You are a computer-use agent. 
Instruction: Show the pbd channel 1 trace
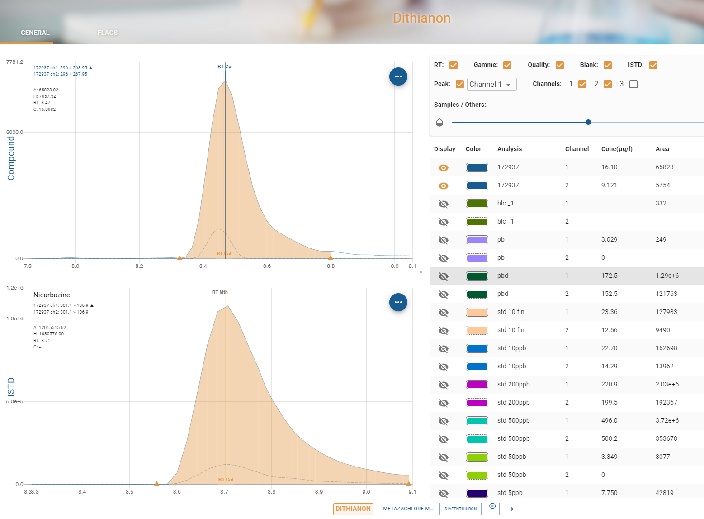click(444, 276)
